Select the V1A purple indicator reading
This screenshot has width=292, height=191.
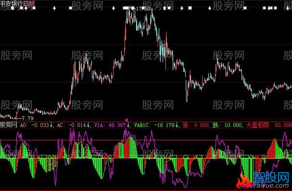click(x=110, y=125)
